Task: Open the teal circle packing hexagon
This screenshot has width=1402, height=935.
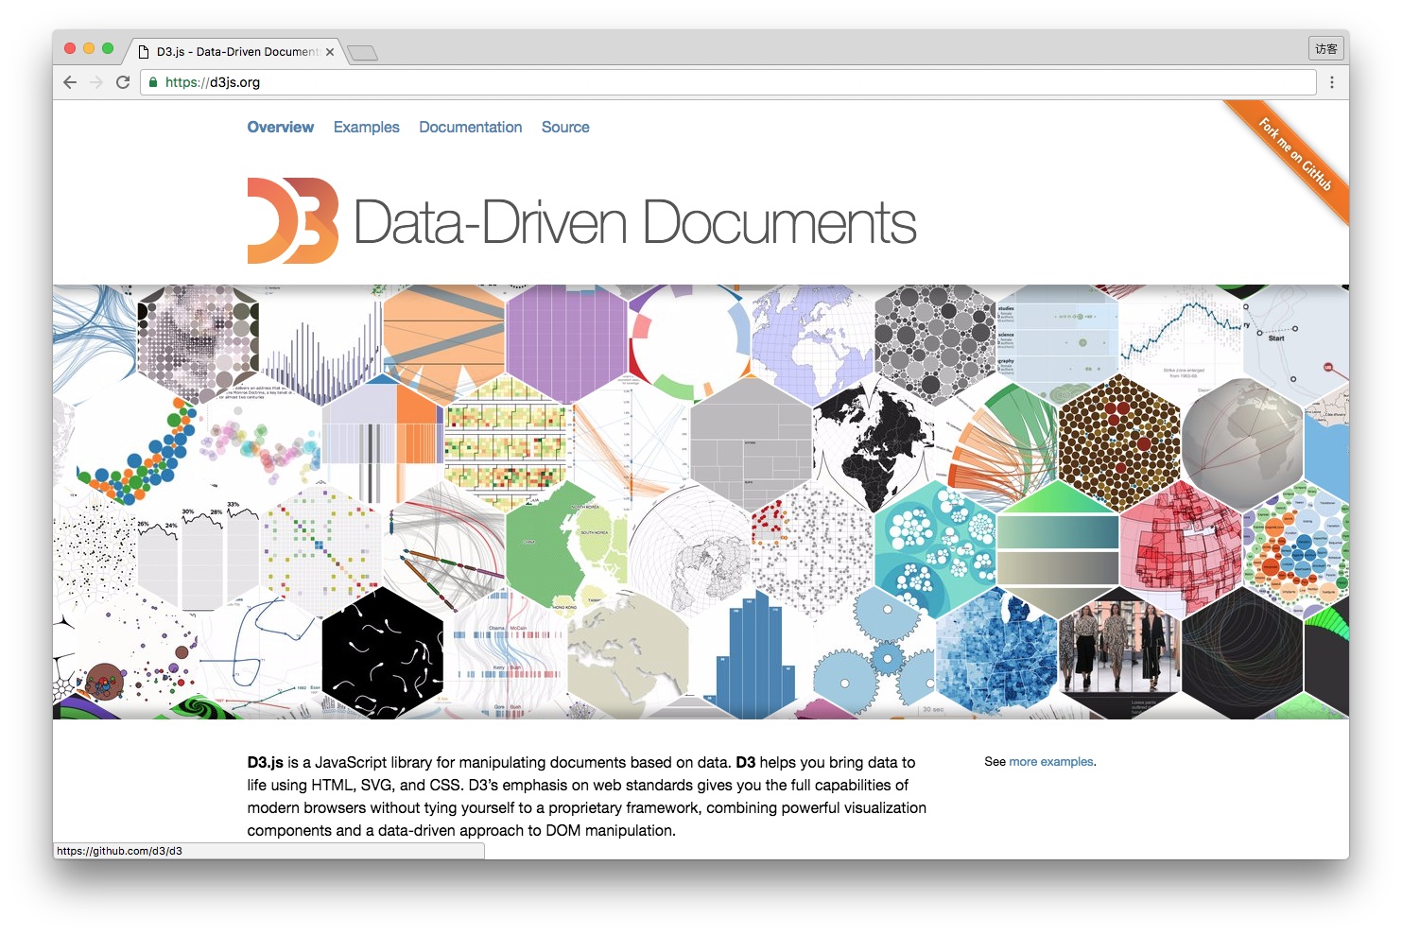Action: click(936, 549)
